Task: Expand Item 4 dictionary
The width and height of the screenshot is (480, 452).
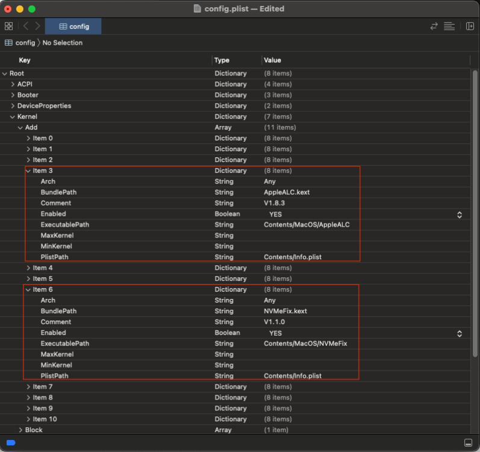Action: click(28, 268)
